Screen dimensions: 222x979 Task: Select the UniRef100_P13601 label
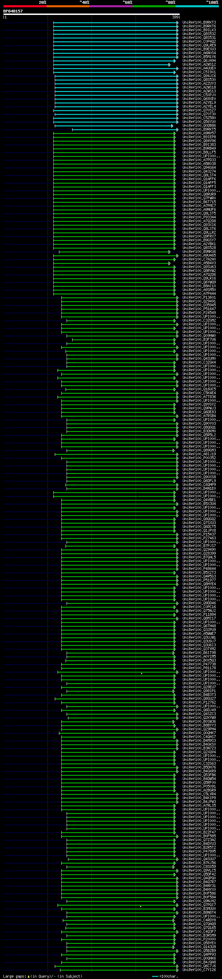coord(199,298)
